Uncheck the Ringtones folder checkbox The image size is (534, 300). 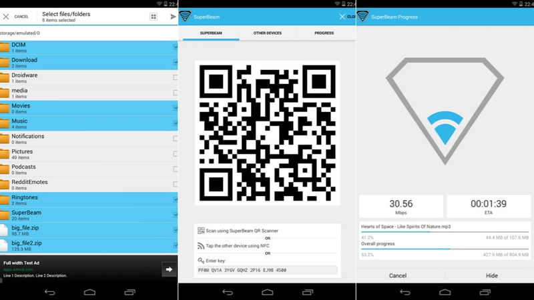[x=176, y=199]
